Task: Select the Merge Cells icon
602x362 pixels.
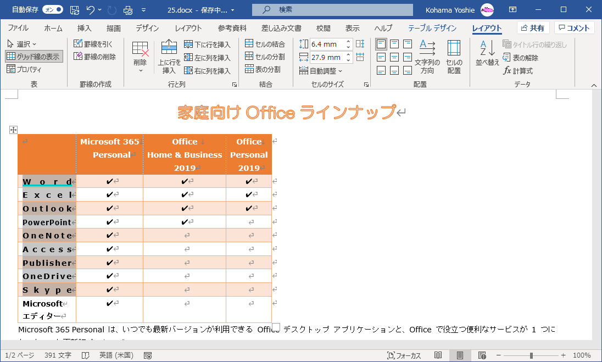Action: 249,44
